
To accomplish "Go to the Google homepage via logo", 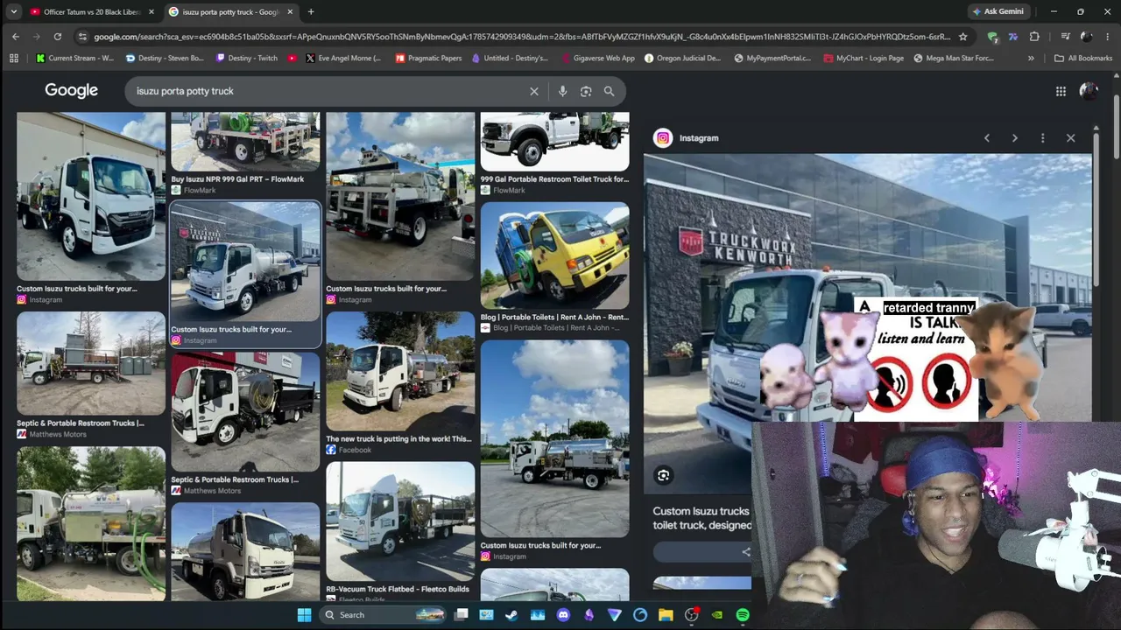I will (x=72, y=91).
